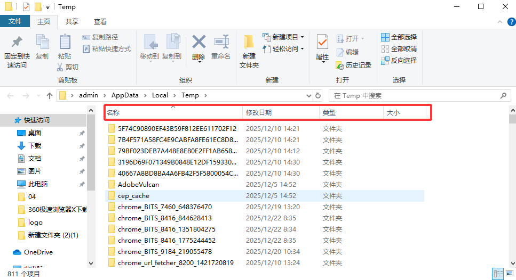Click the Cut (剪切) scissors icon
Screen dimensions: 516x280
(x=60, y=67)
